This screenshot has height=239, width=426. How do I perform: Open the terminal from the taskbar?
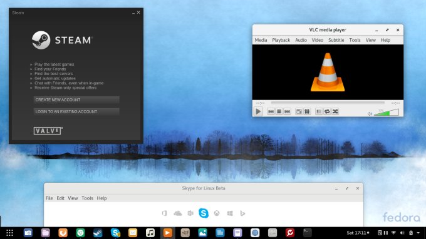click(x=307, y=233)
